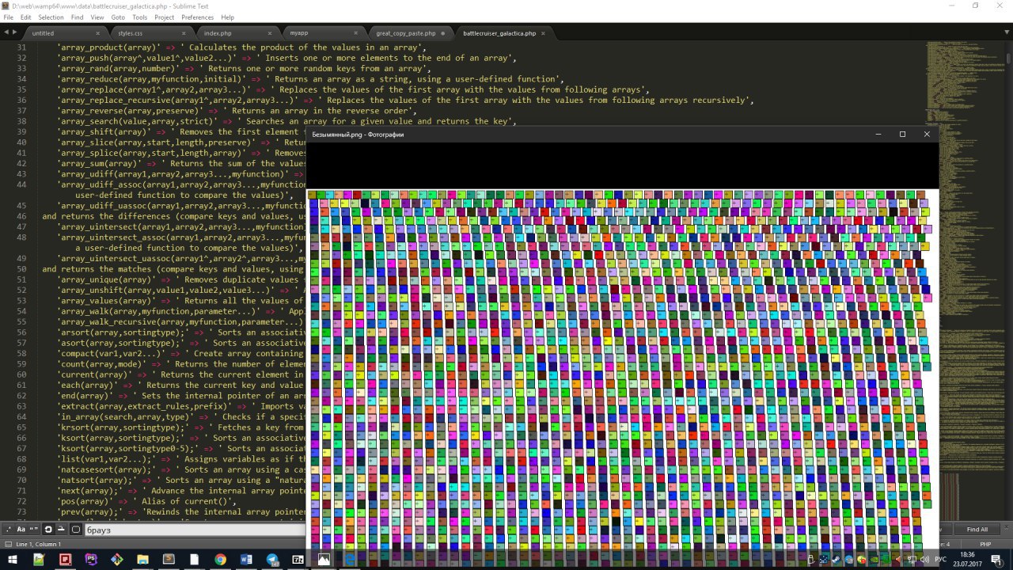Open Telegram from the taskbar
The image size is (1013, 570).
pyautogui.click(x=272, y=560)
